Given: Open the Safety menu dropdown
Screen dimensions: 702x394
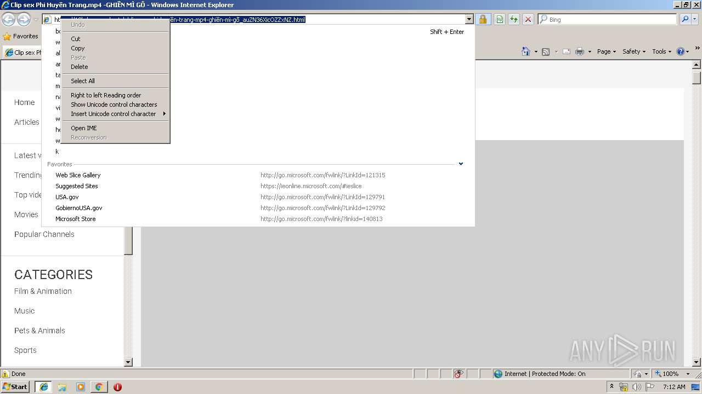Looking at the screenshot, I should 633,51.
